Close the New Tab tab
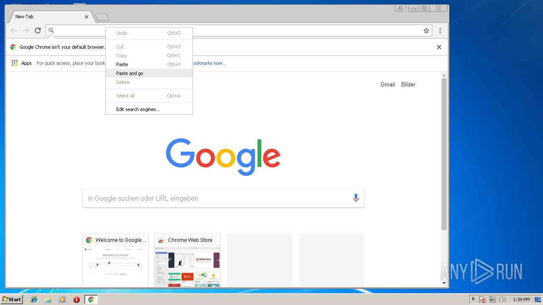Viewport: 543px width, 305px height. [87, 17]
